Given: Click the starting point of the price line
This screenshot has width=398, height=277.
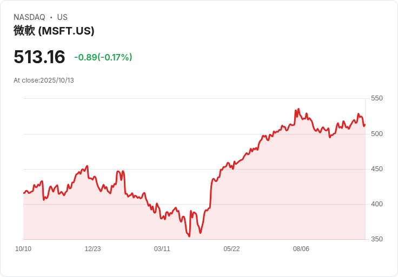Looking at the screenshot, I should pyautogui.click(x=24, y=193).
